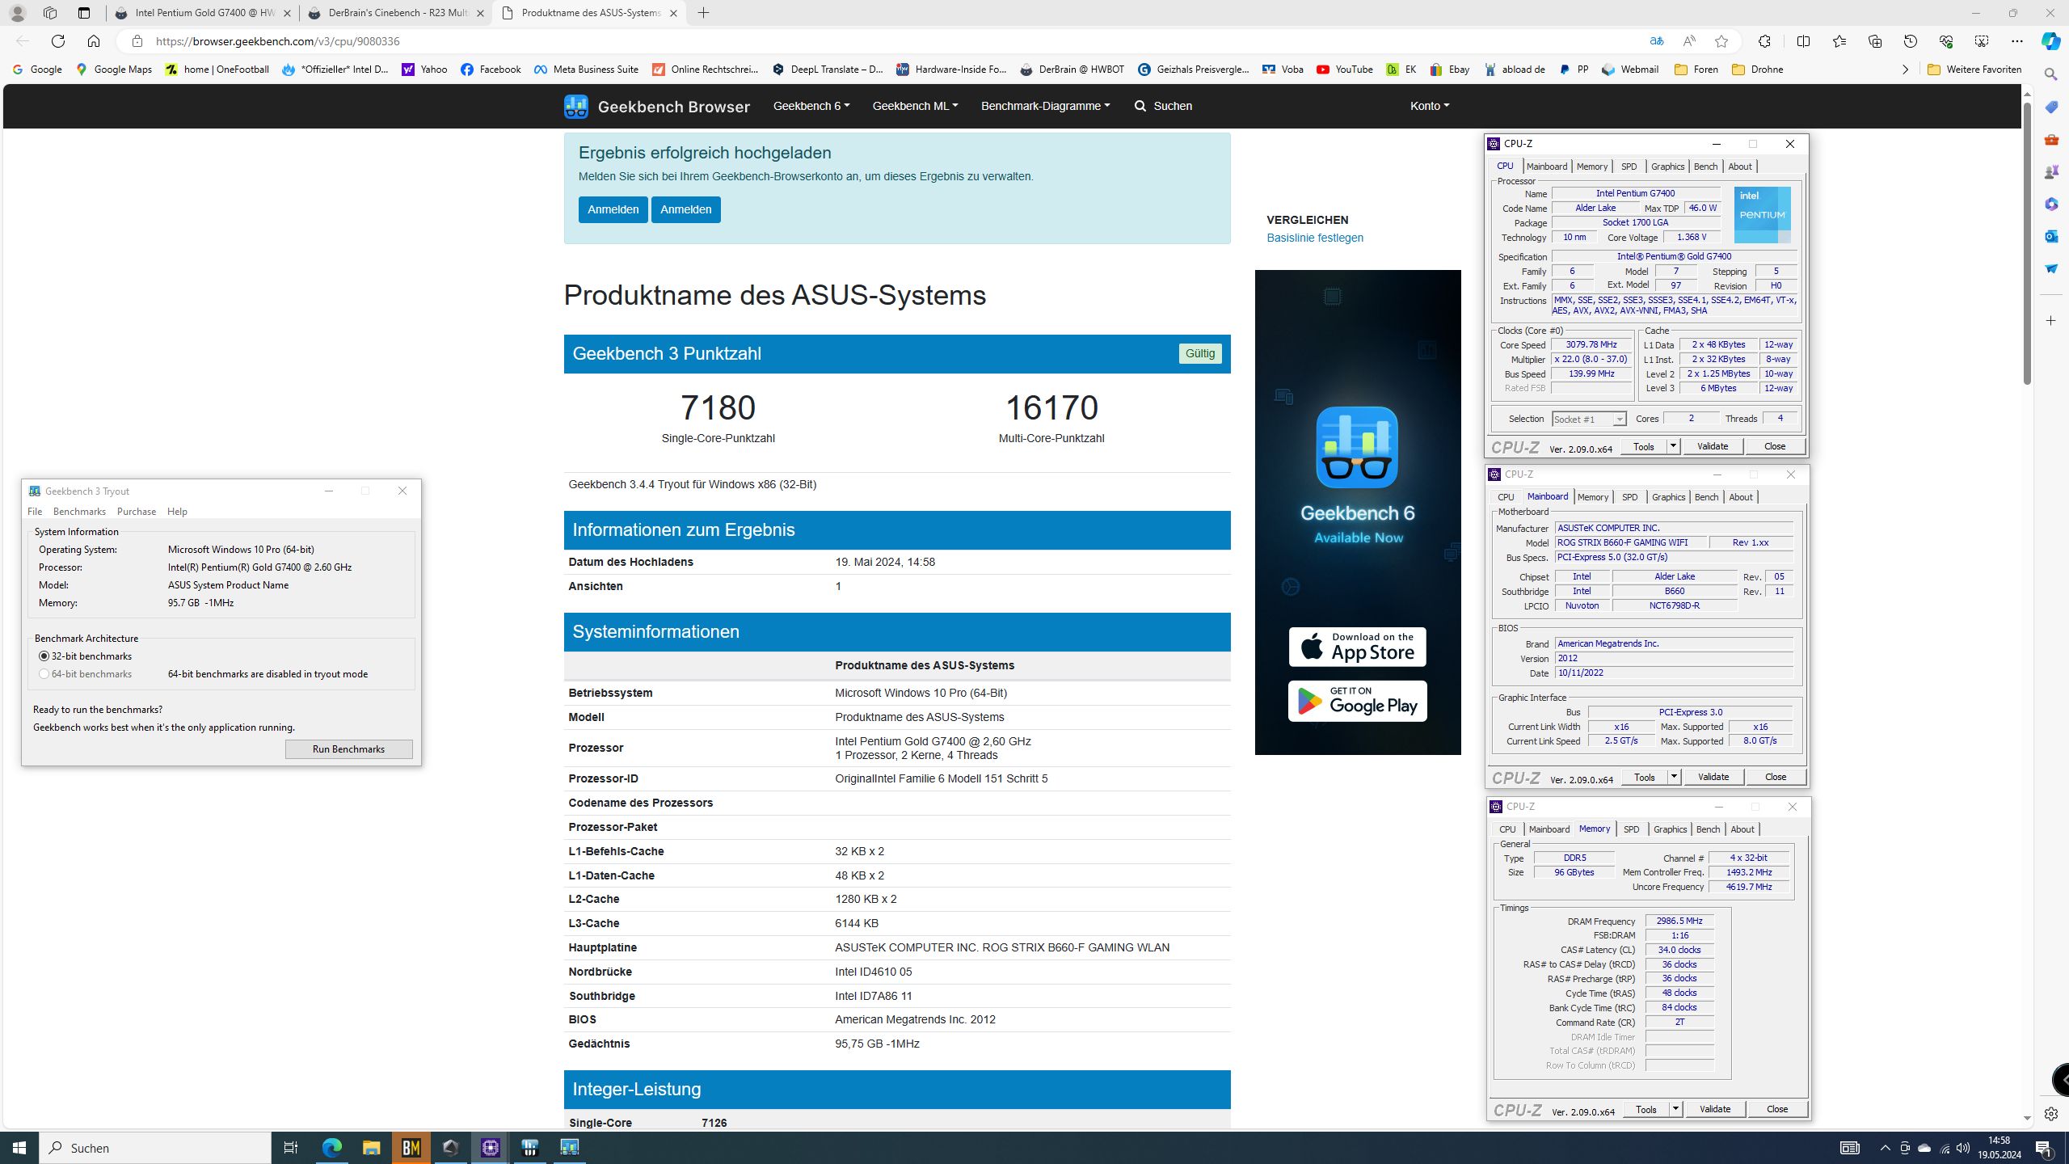This screenshot has width=2069, height=1164.
Task: Open the browser extensions puzzle icon
Action: tap(1764, 41)
